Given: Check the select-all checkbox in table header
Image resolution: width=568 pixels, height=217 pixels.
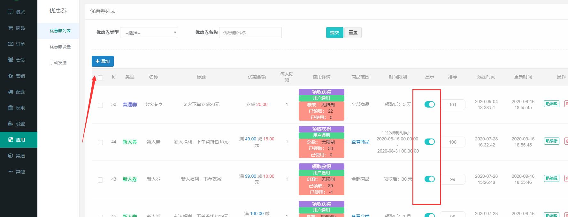Looking at the screenshot, I should (x=100, y=78).
